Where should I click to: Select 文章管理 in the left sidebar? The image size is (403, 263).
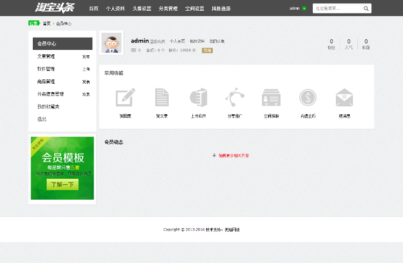point(46,56)
